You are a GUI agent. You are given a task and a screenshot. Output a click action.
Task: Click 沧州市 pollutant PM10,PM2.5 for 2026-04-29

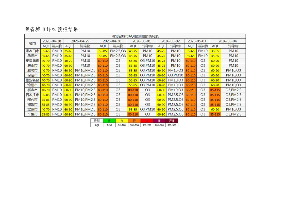click(x=85, y=85)
